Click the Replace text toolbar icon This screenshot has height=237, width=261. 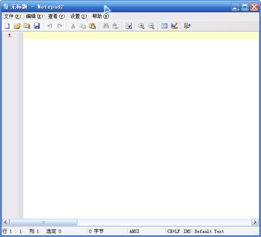click(115, 26)
